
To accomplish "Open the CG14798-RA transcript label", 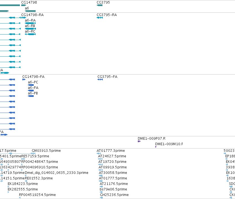I will tap(32, 15).
